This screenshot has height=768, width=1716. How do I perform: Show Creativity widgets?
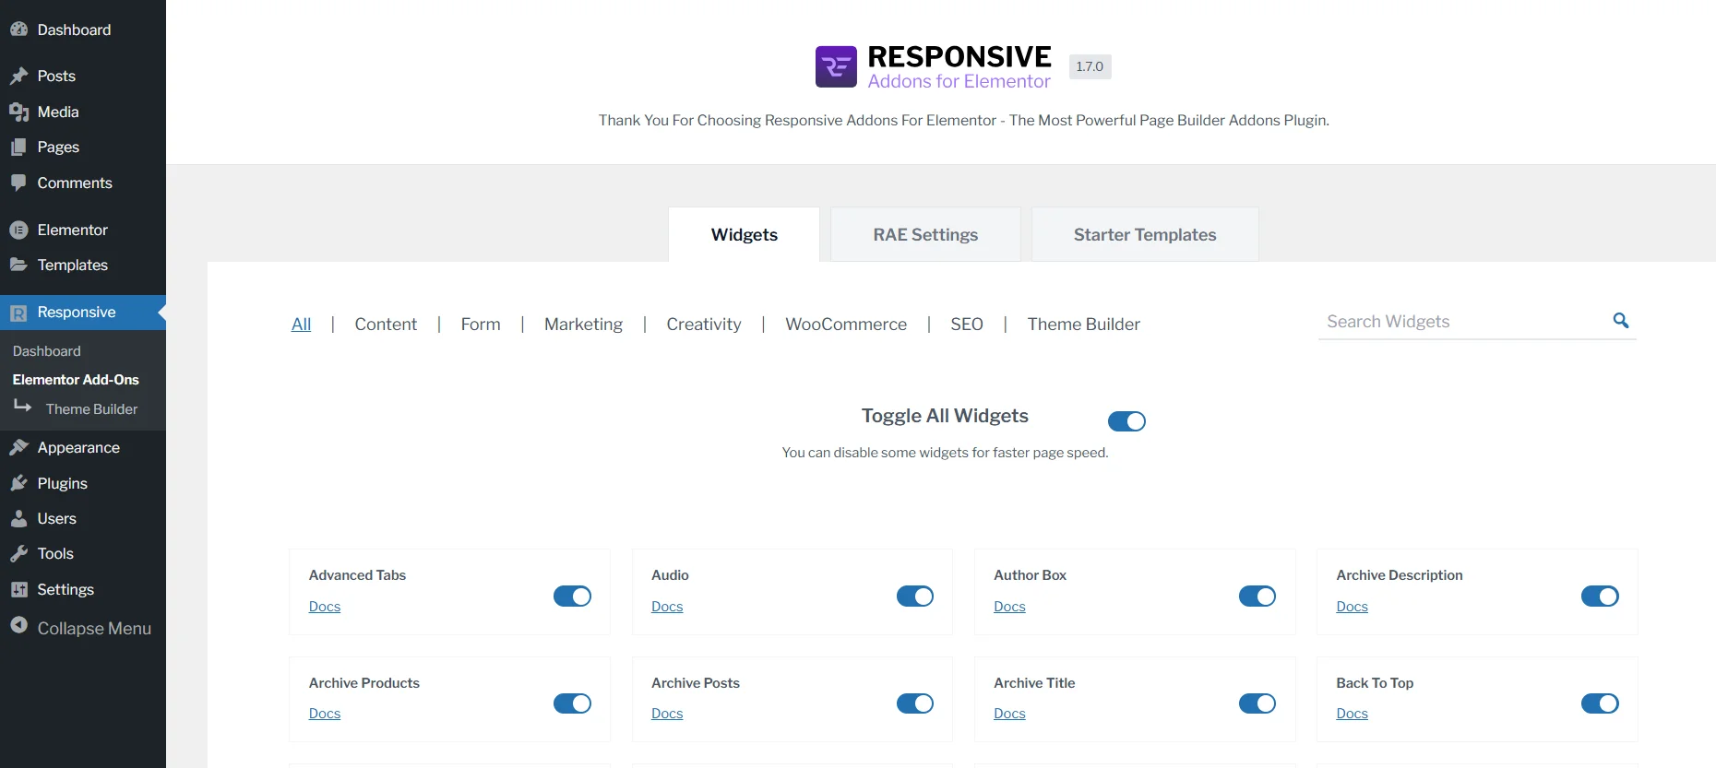[x=704, y=324]
